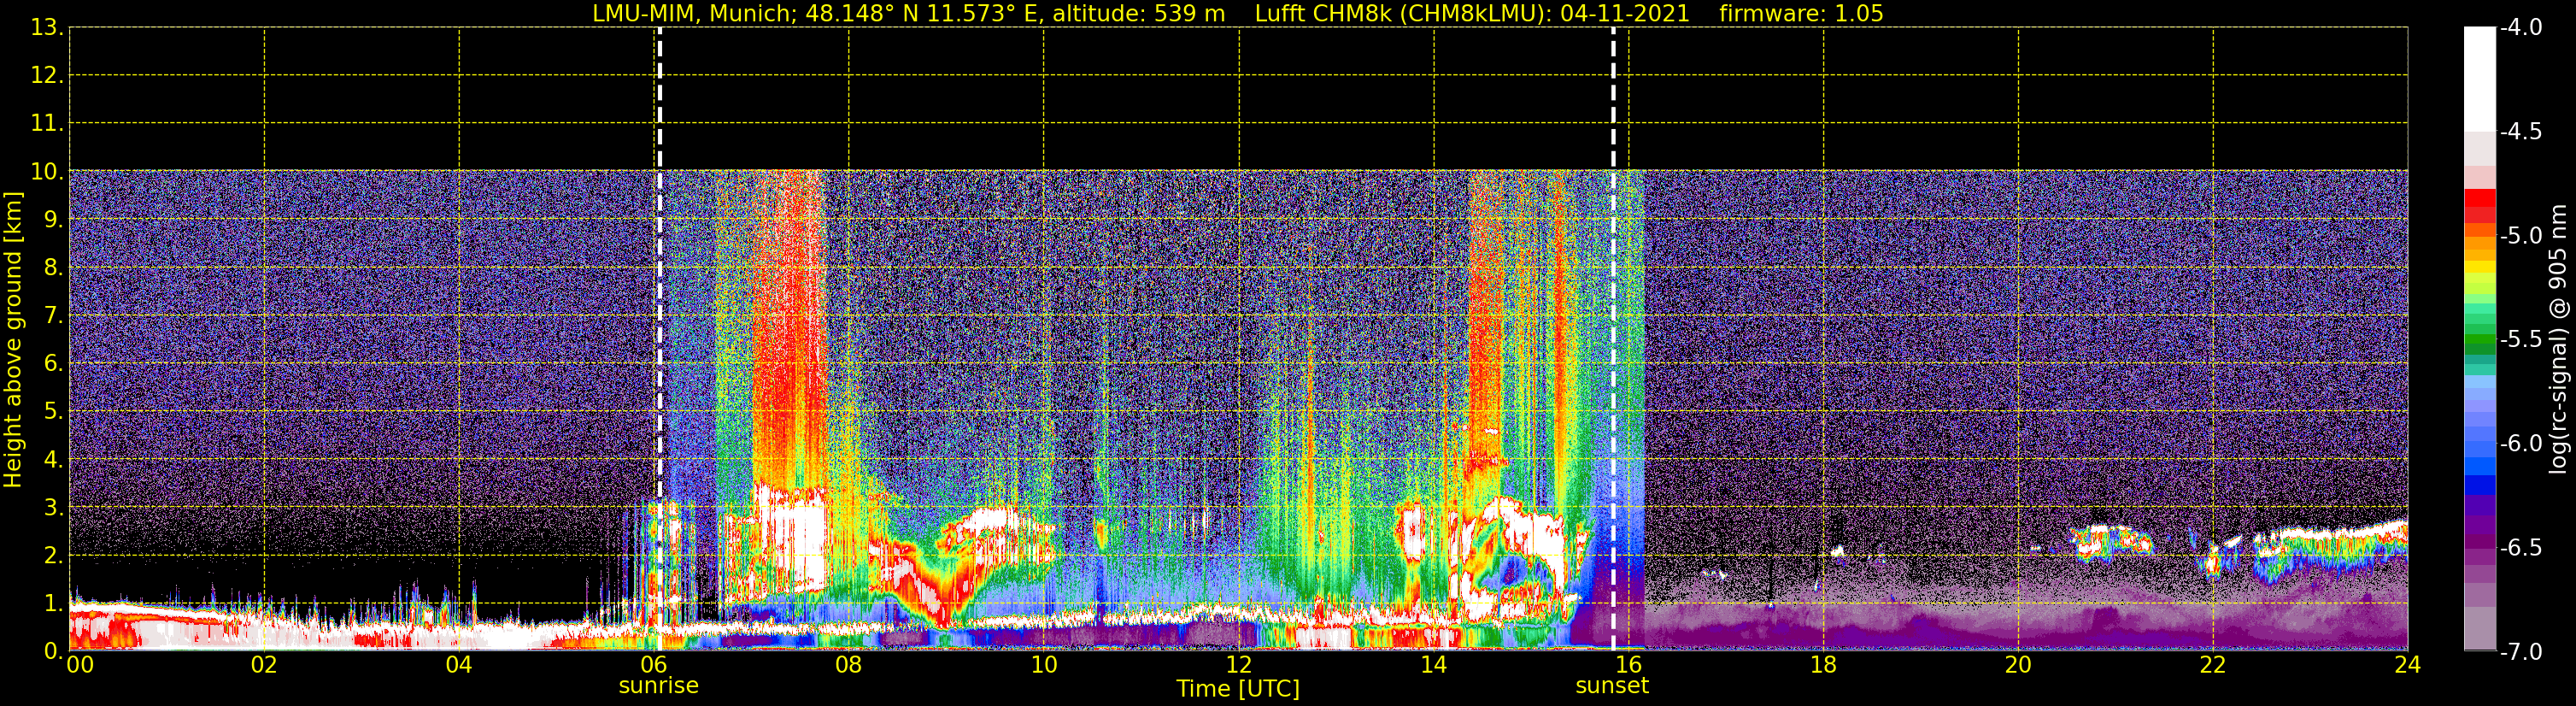Image resolution: width=2576 pixels, height=706 pixels.
Task: Click the sunrise dashed line marker
Action: (659, 339)
